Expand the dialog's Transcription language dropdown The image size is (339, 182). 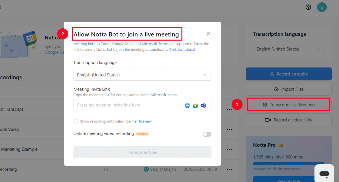click(x=142, y=75)
